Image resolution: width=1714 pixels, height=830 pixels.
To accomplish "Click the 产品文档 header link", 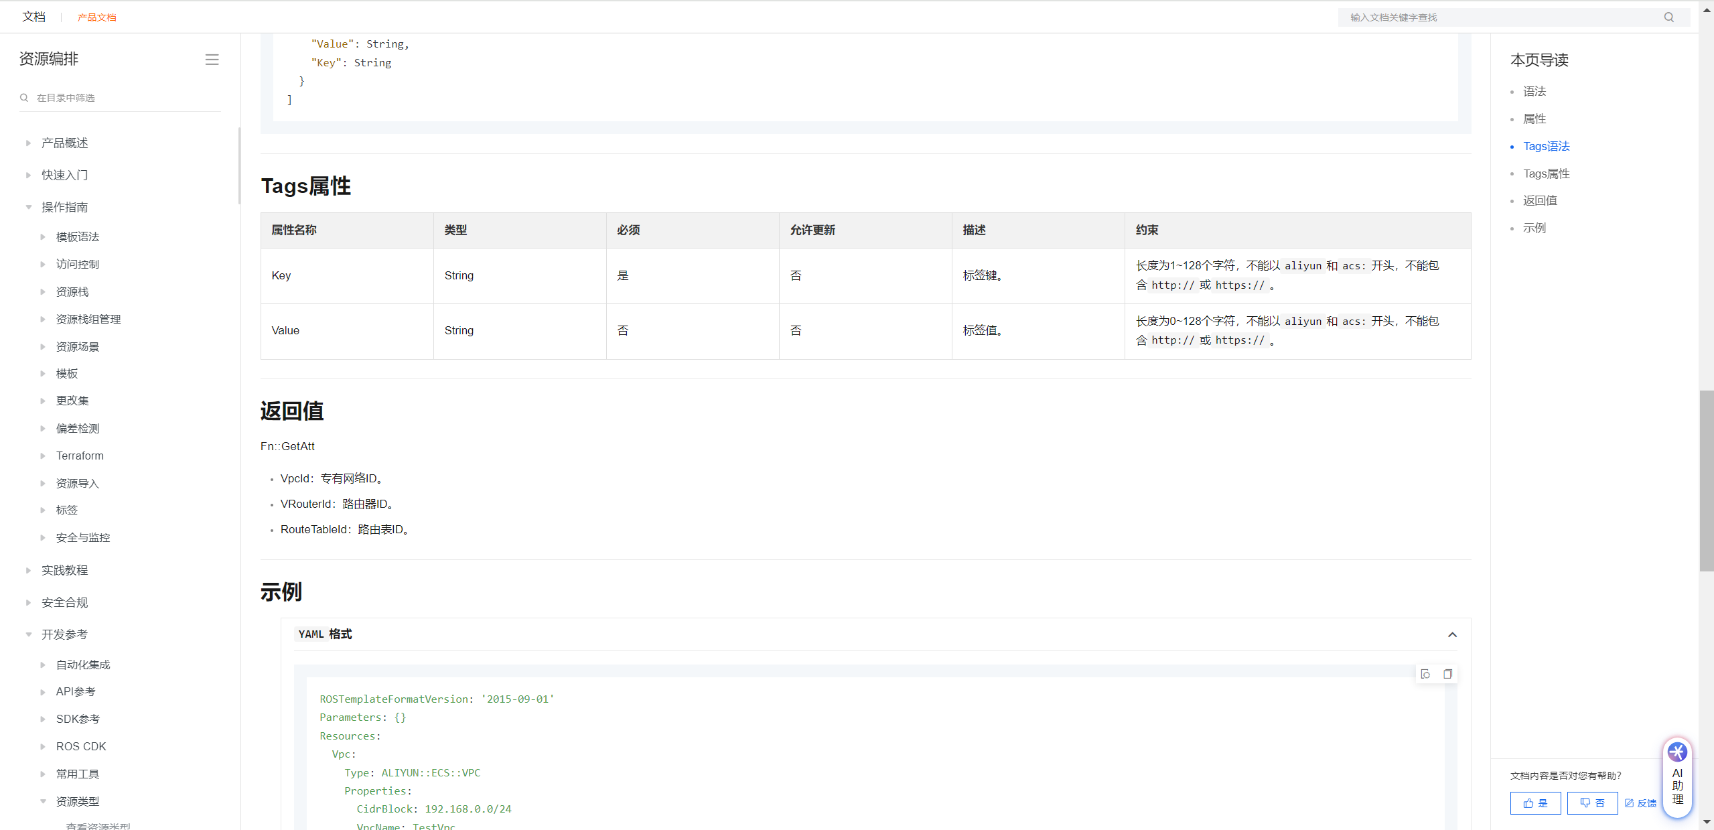I will [96, 17].
